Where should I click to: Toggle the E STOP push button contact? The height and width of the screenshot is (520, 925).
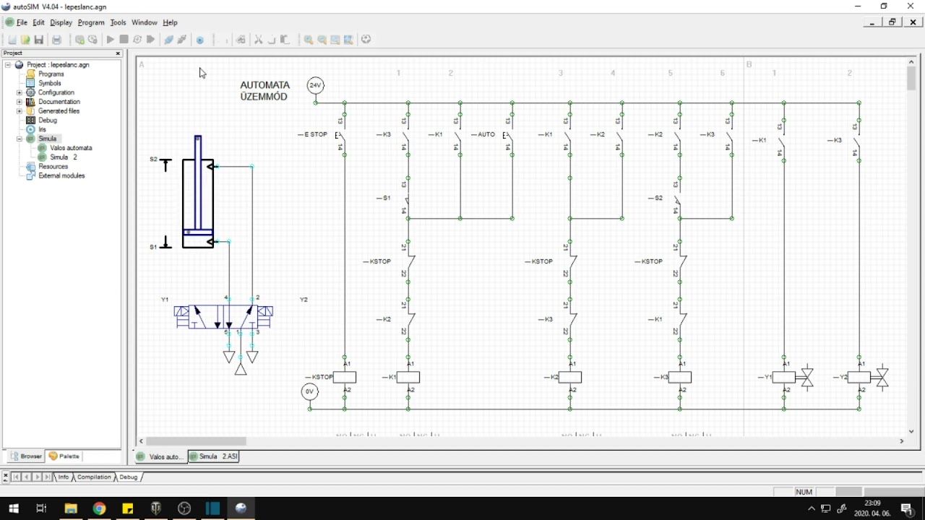coord(340,135)
